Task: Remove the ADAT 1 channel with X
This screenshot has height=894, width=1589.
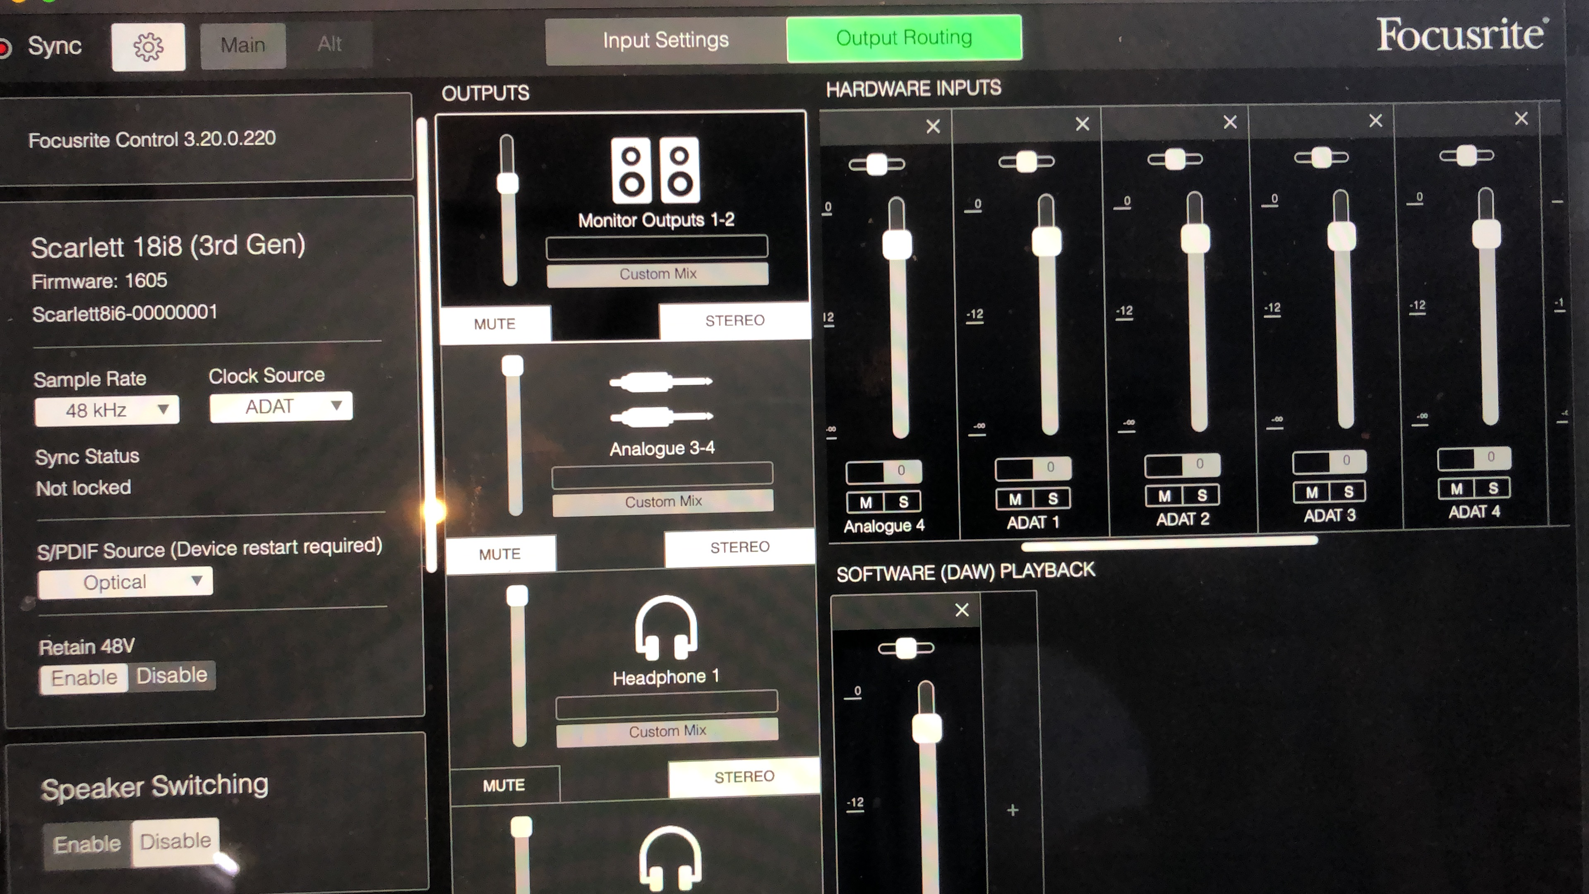Action: 1082,124
